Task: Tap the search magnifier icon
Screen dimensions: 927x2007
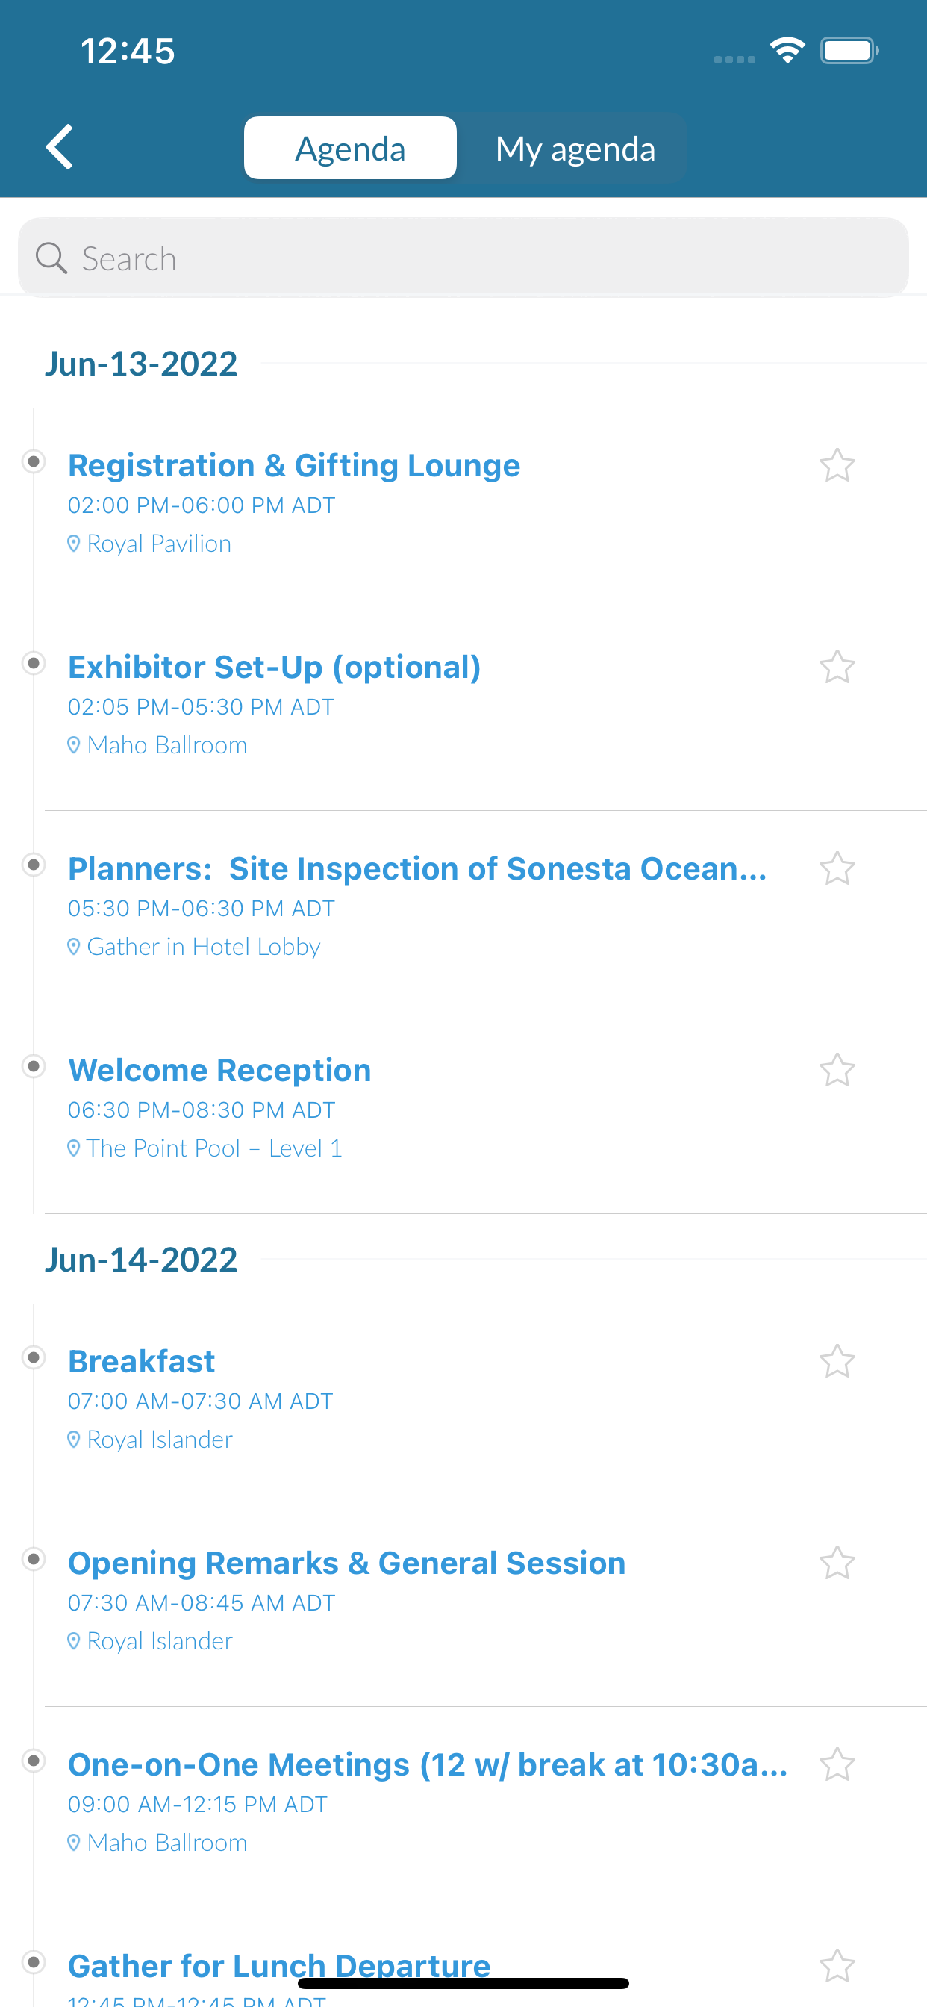Action: (51, 258)
